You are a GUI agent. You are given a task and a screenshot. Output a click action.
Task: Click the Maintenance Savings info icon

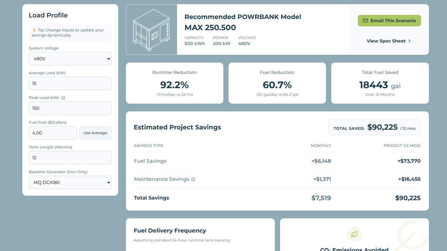[193, 179]
